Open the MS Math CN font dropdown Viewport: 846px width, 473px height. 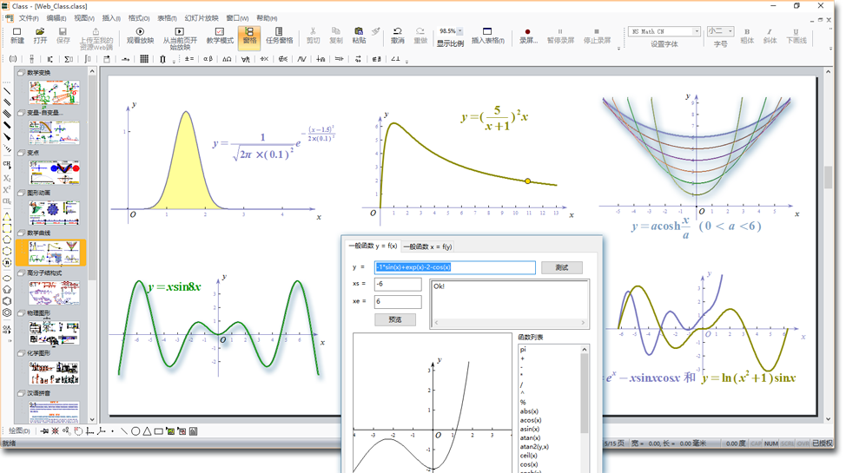(x=696, y=31)
